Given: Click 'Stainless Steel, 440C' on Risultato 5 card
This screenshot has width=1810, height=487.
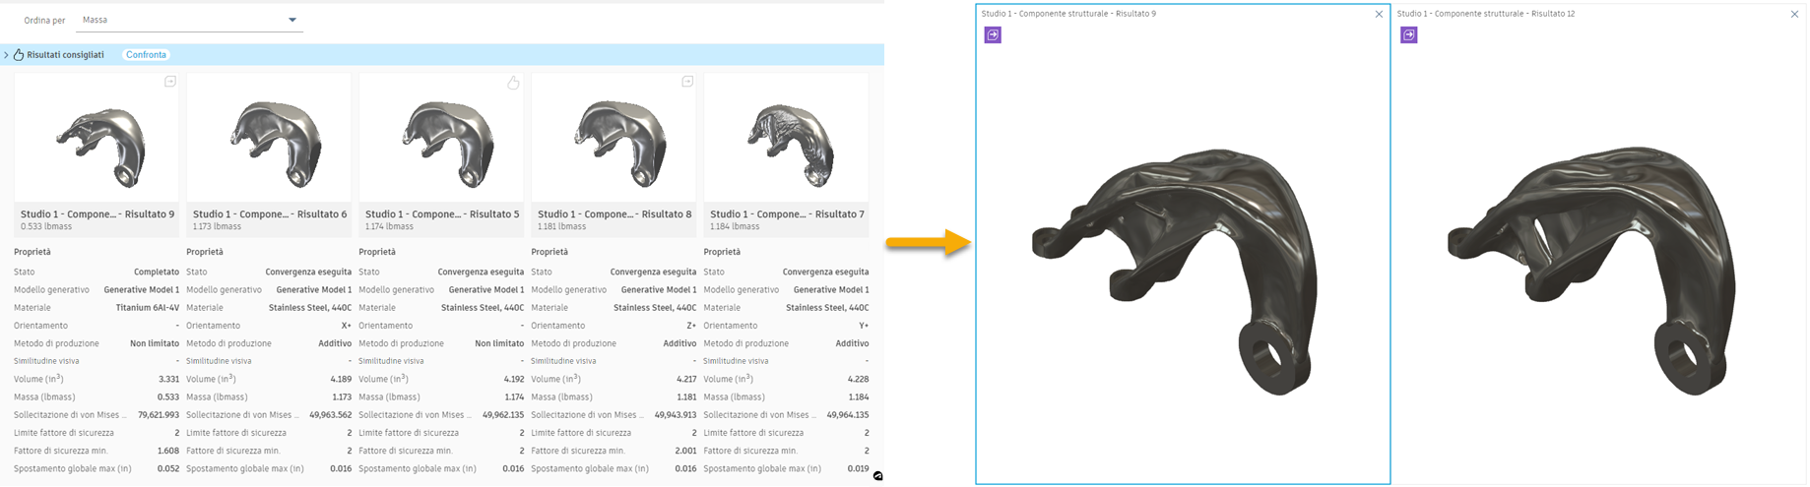Looking at the screenshot, I should [483, 308].
